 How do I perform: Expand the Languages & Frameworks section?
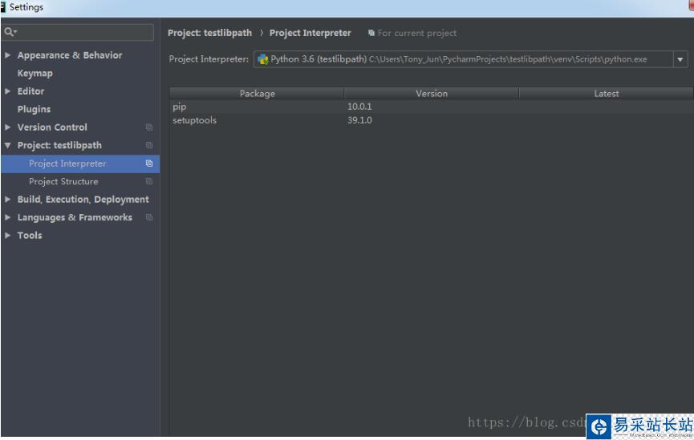7,217
